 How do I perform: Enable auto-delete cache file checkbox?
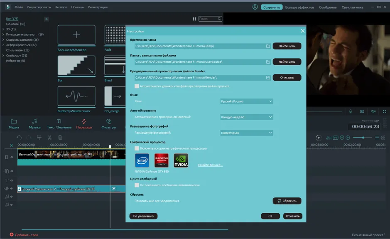[137, 86]
